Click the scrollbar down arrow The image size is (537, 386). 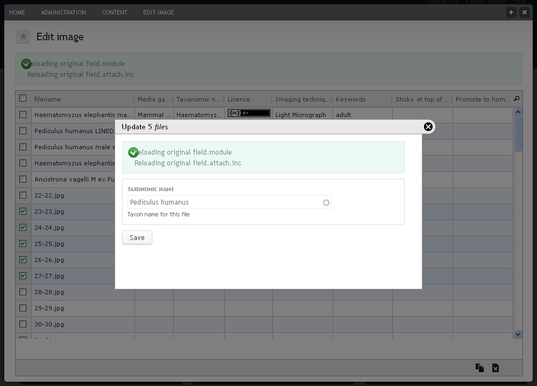(x=518, y=334)
